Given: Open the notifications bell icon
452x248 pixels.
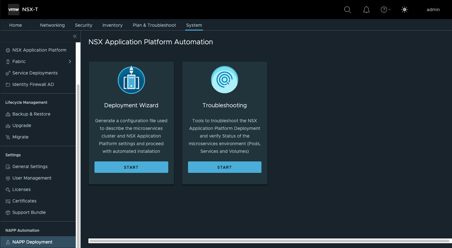Looking at the screenshot, I should 366,10.
